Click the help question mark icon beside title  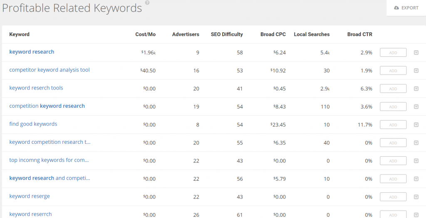(x=147, y=3)
